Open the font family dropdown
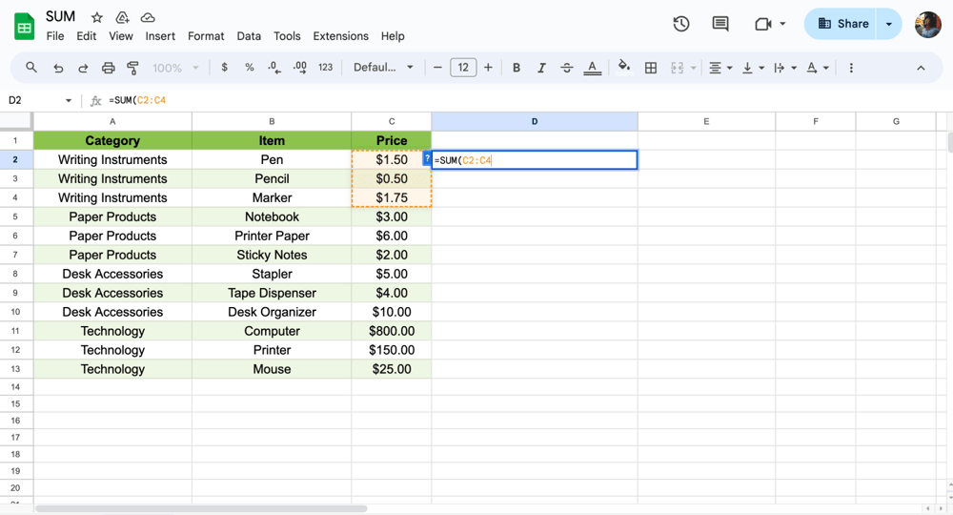 383,68
